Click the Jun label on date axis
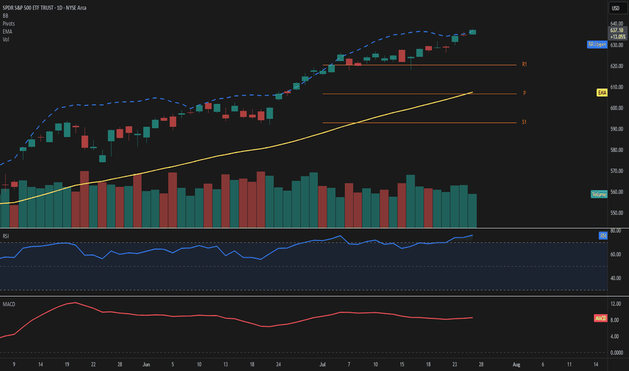Screen dimensions: 629x371 [146, 364]
